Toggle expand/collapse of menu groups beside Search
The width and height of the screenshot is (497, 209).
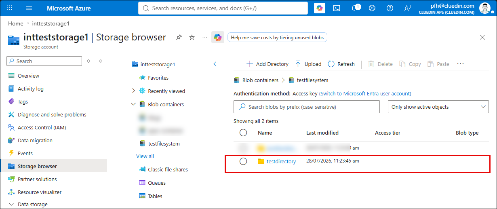(89, 61)
